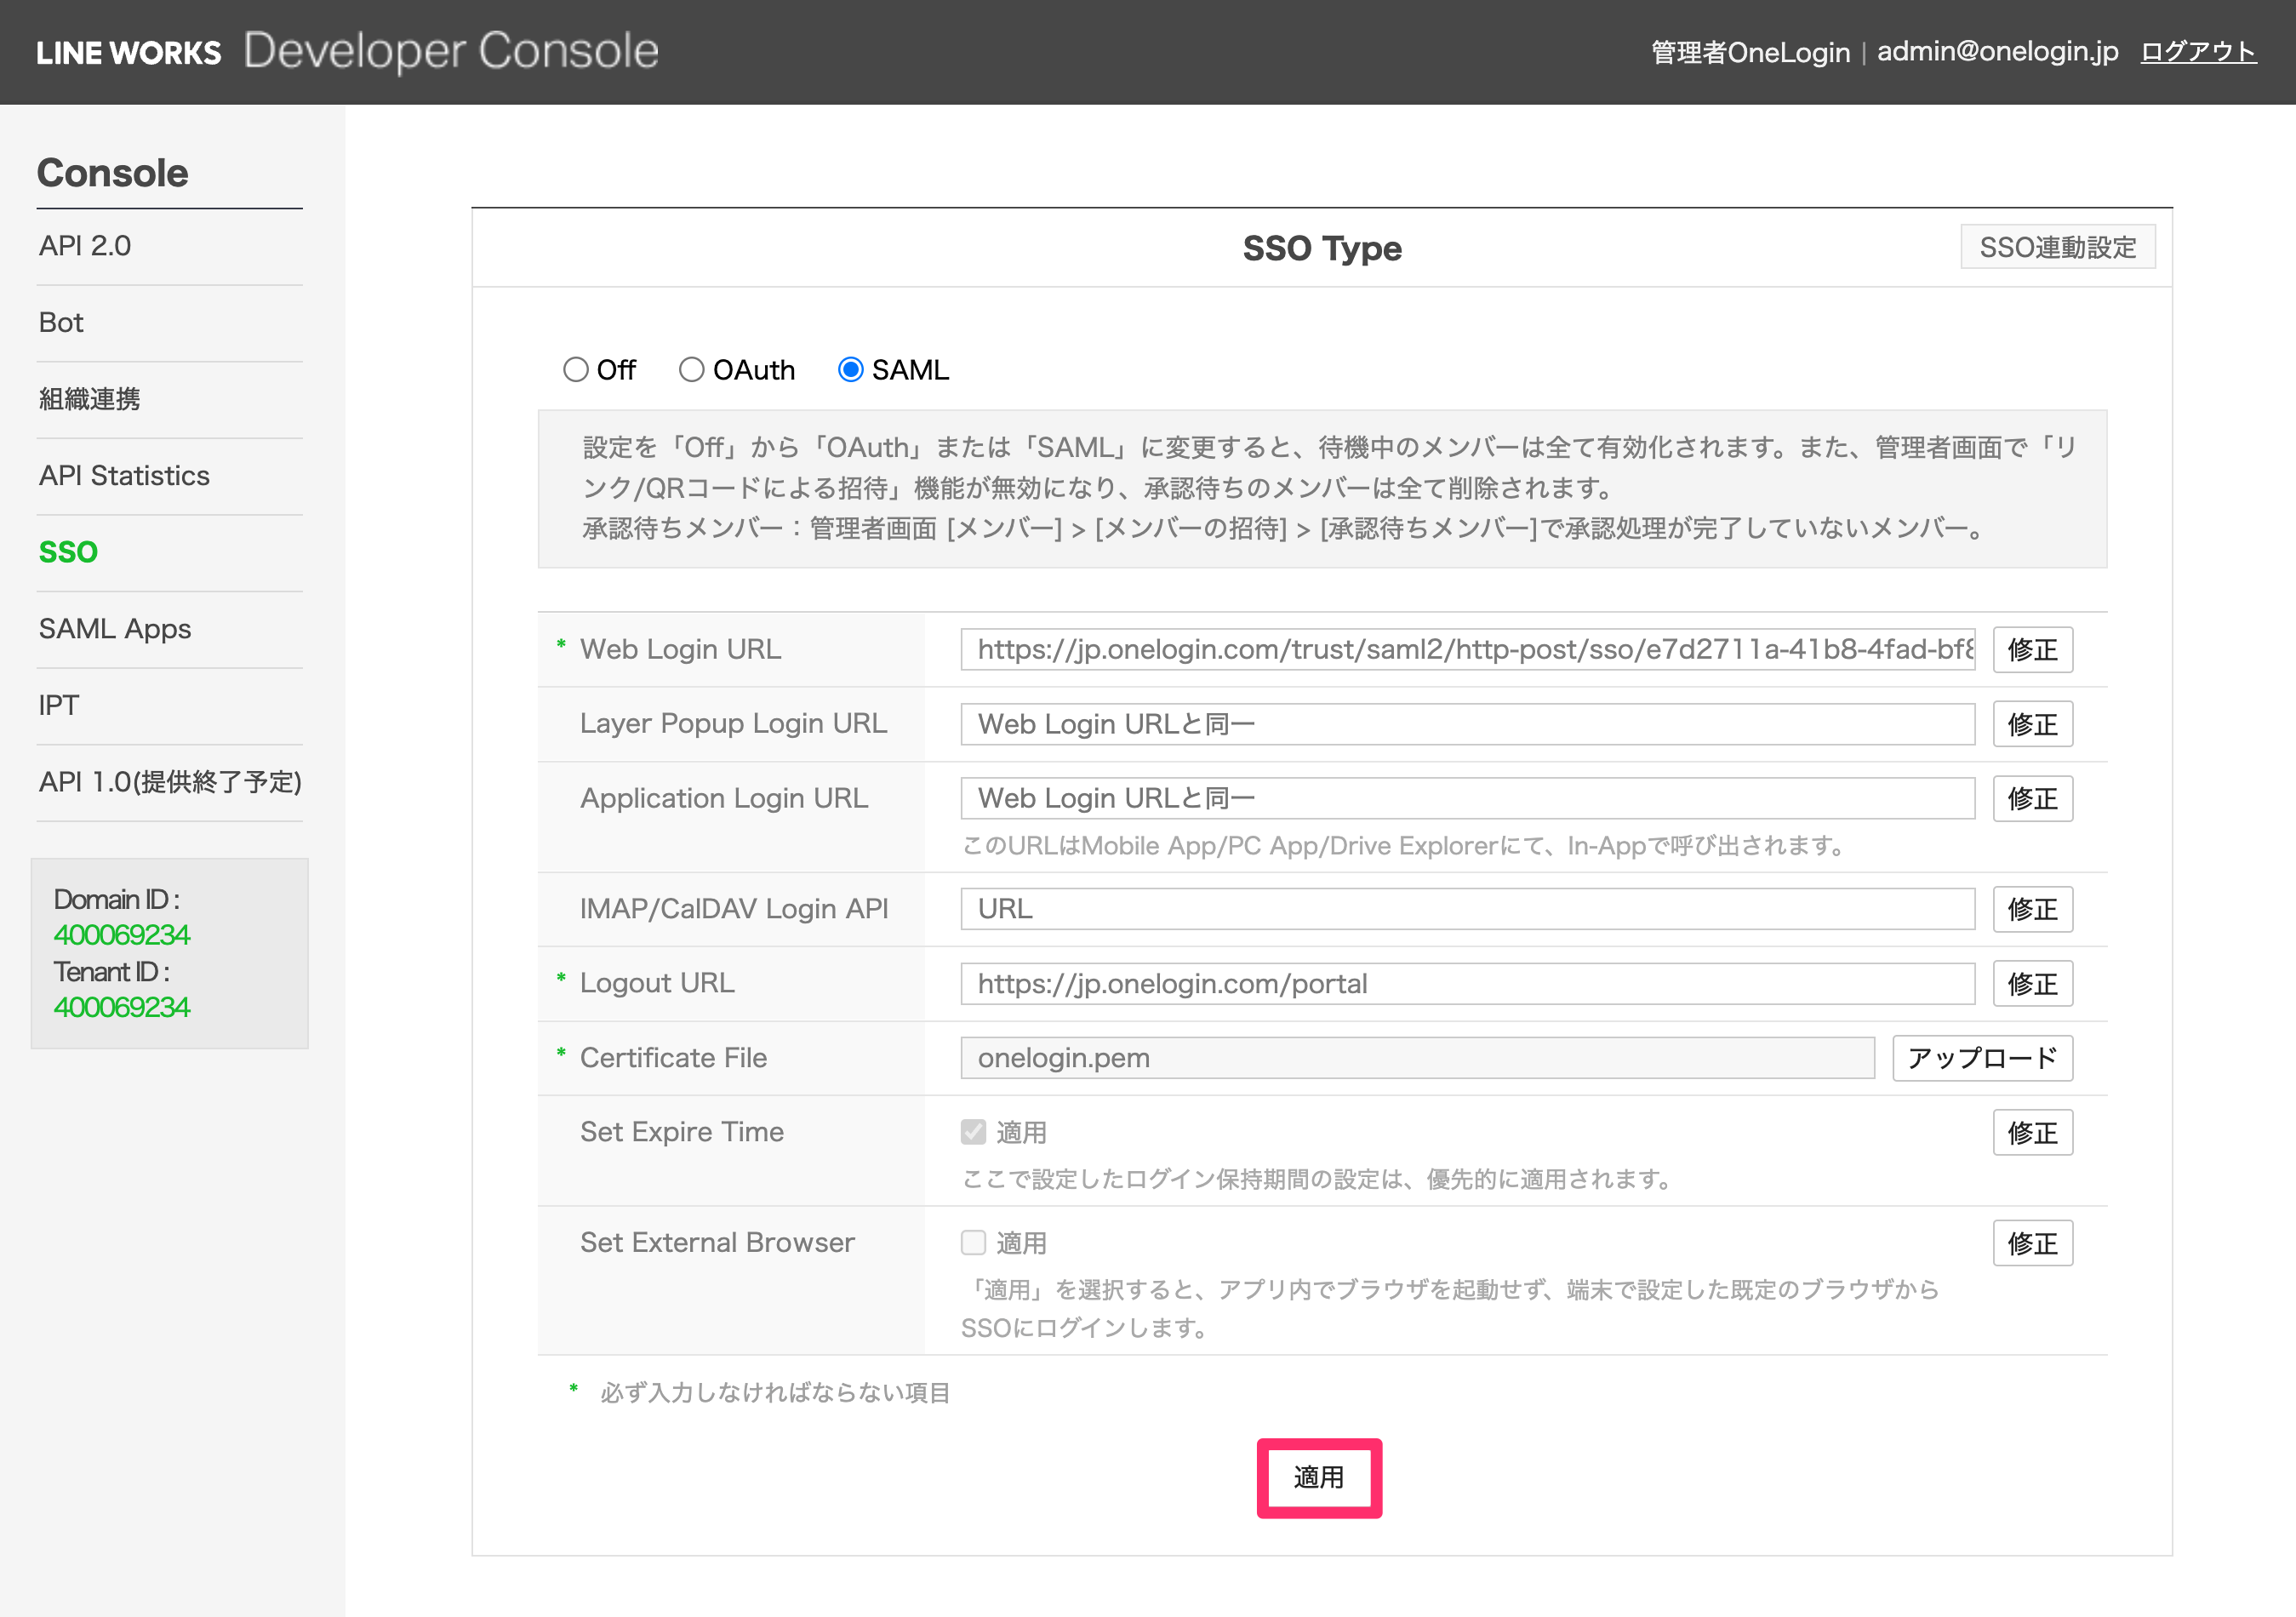Viewport: 2296px width, 1617px height.
Task: Click the LINE WORKS logo
Action: 128,52
